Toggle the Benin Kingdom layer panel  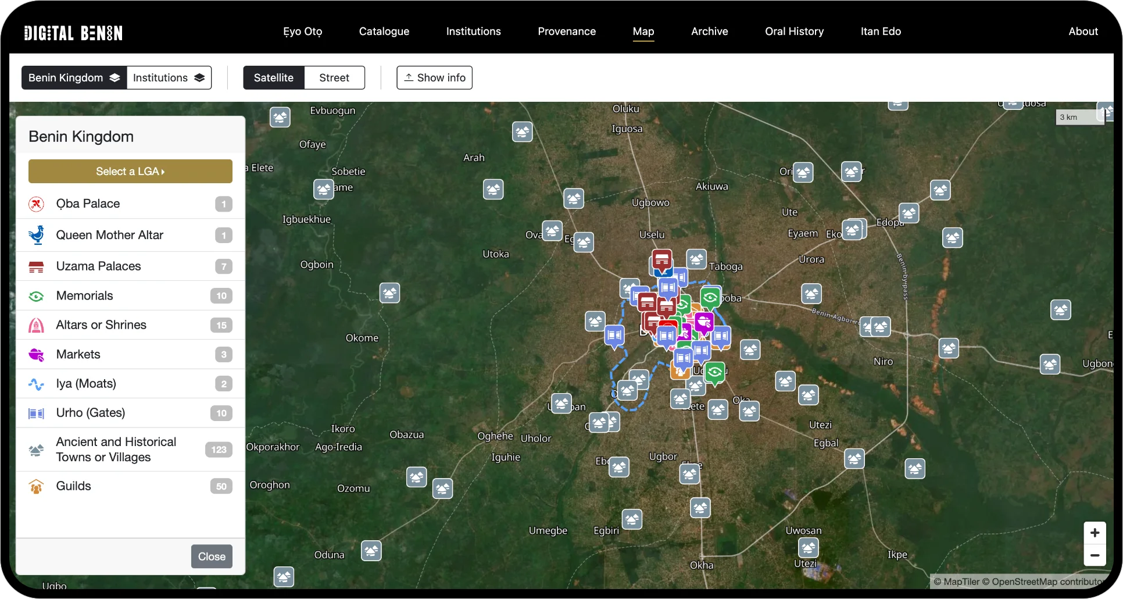[x=74, y=78]
